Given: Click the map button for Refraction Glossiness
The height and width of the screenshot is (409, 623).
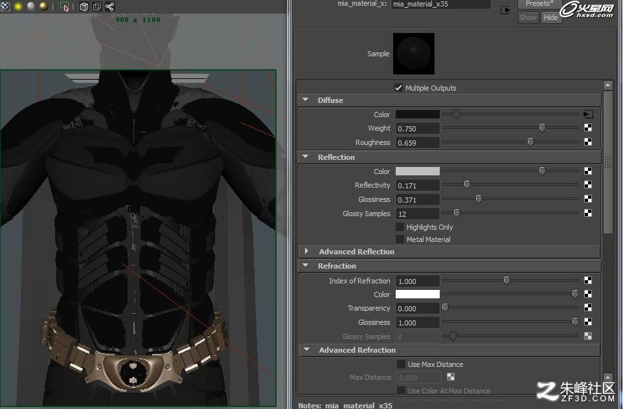Looking at the screenshot, I should (588, 322).
